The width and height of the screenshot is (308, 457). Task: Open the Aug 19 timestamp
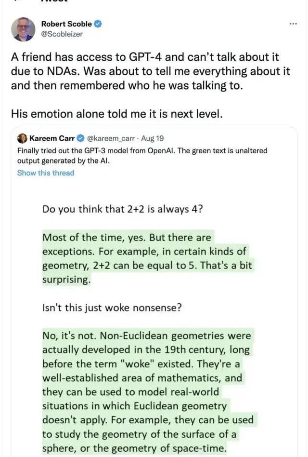[x=153, y=138]
